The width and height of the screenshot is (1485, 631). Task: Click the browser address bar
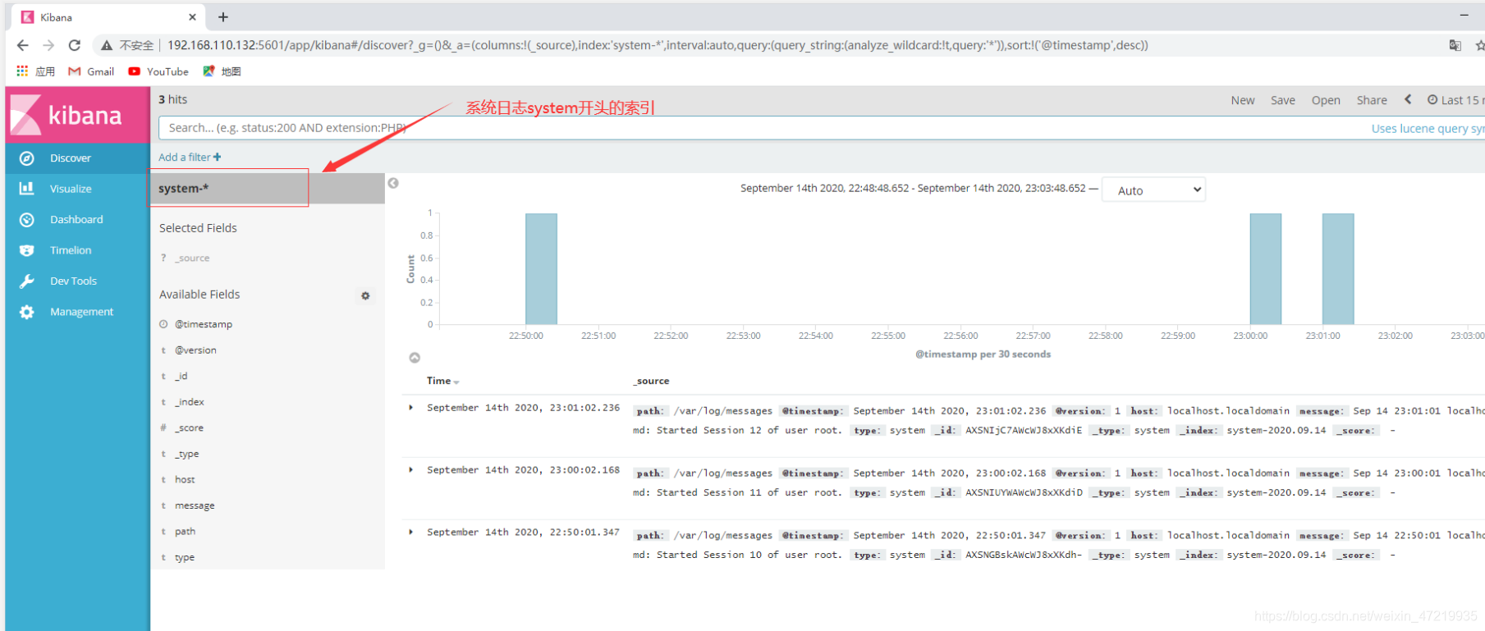pyautogui.click(x=657, y=45)
